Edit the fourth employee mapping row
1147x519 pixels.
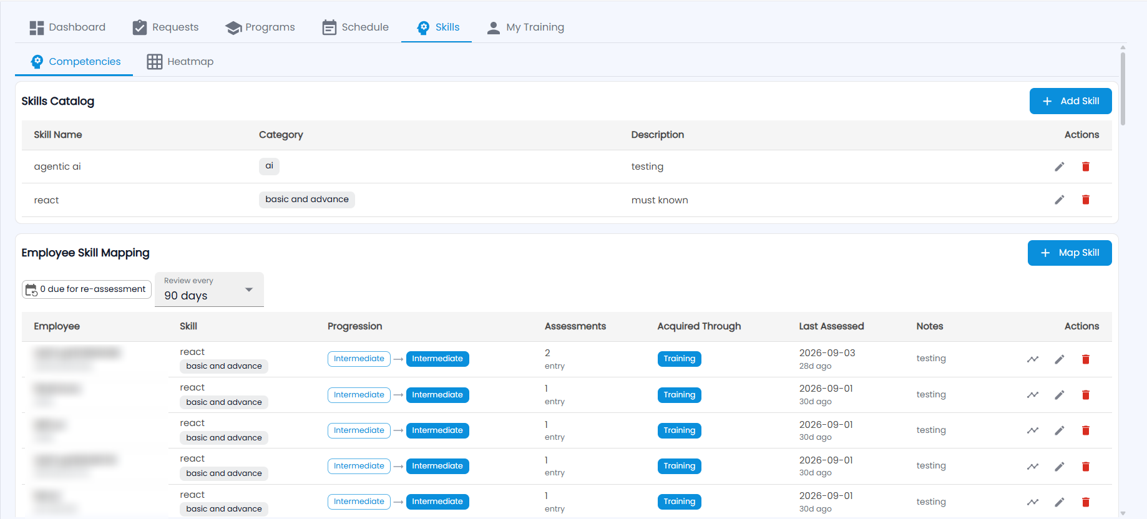1059,467
